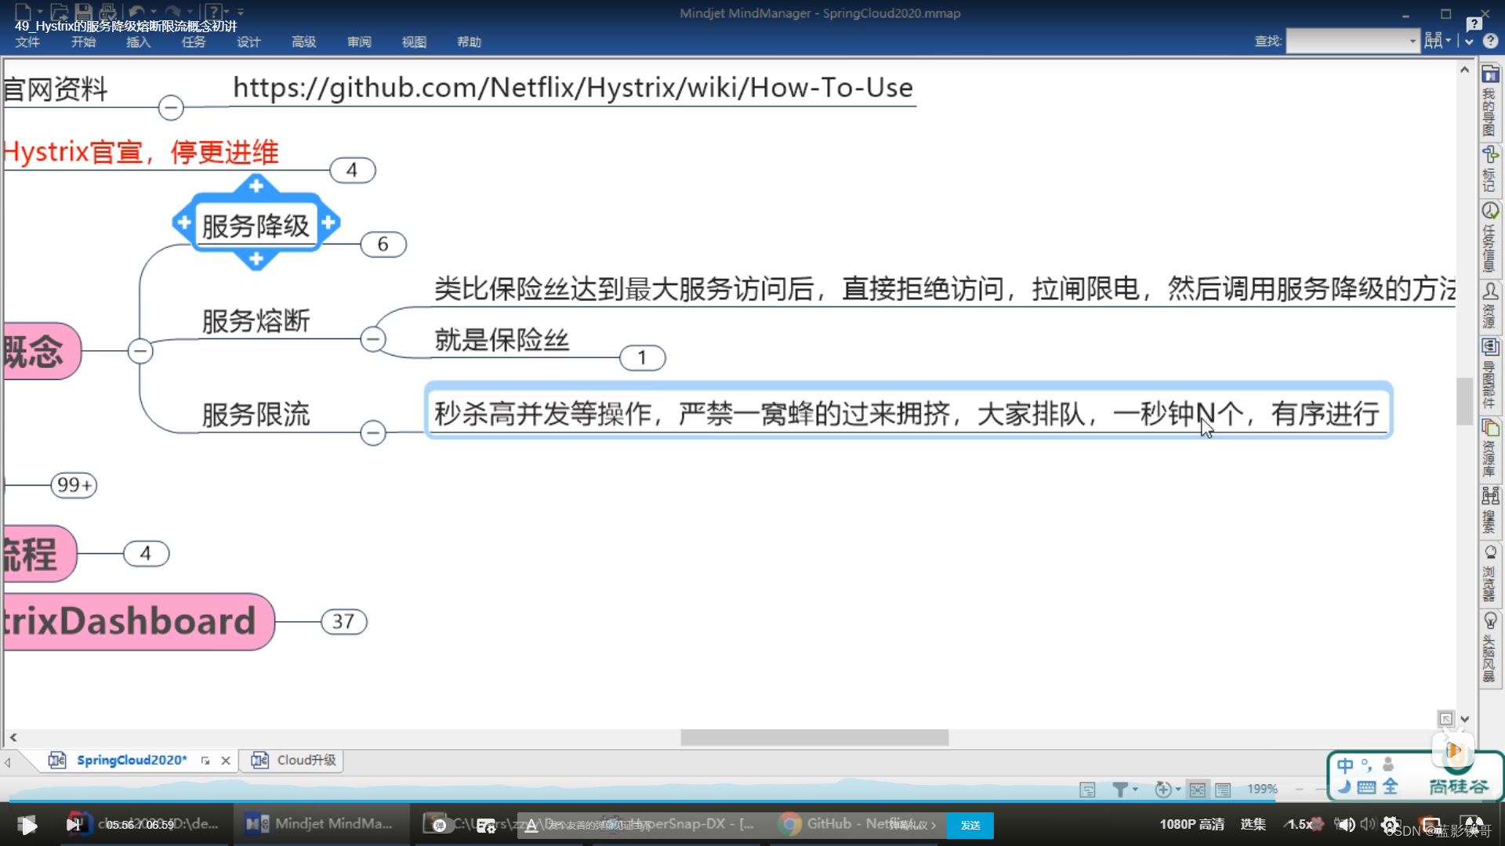Open the Hystrix GitHub wiki link
Screen dimensions: 1505x846
573,88
